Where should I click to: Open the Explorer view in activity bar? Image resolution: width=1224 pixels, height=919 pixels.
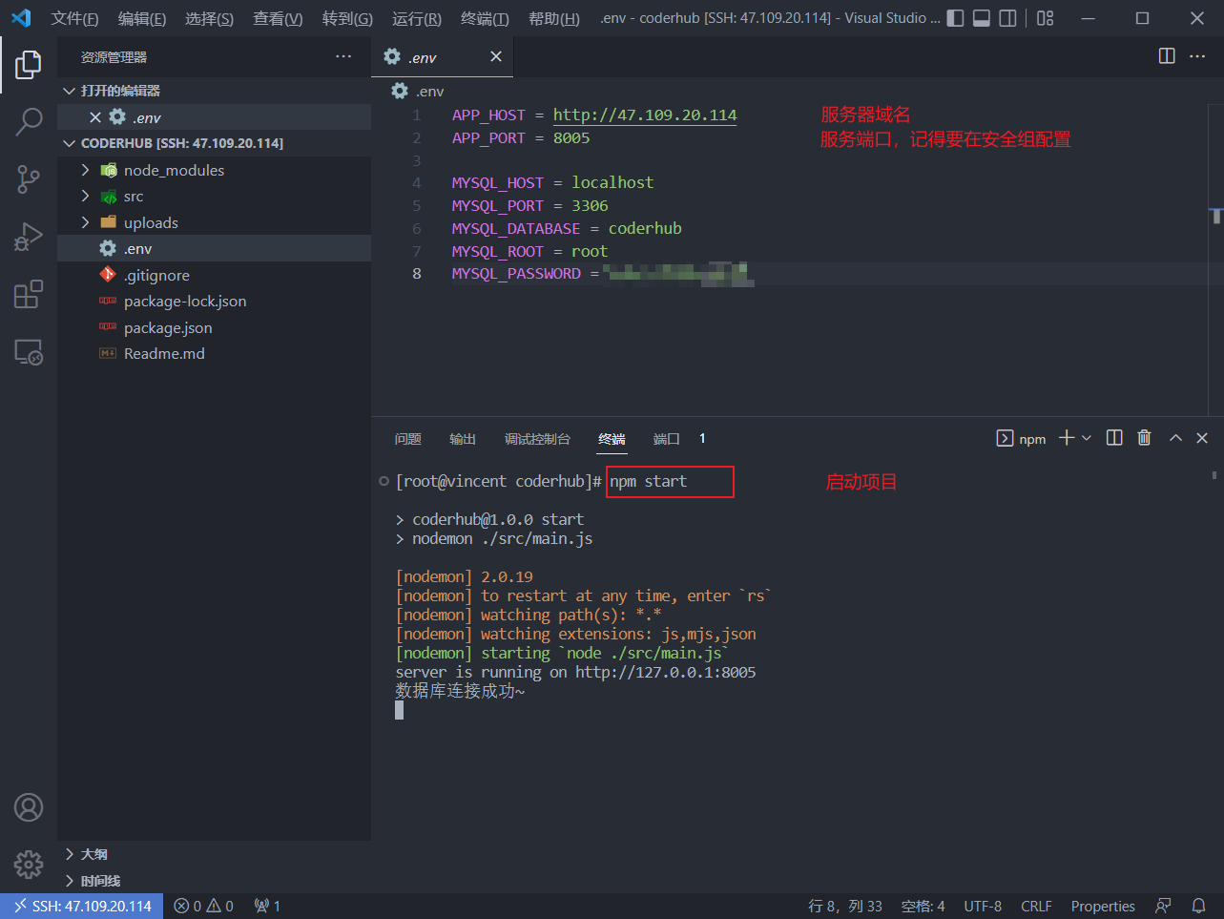point(29,65)
